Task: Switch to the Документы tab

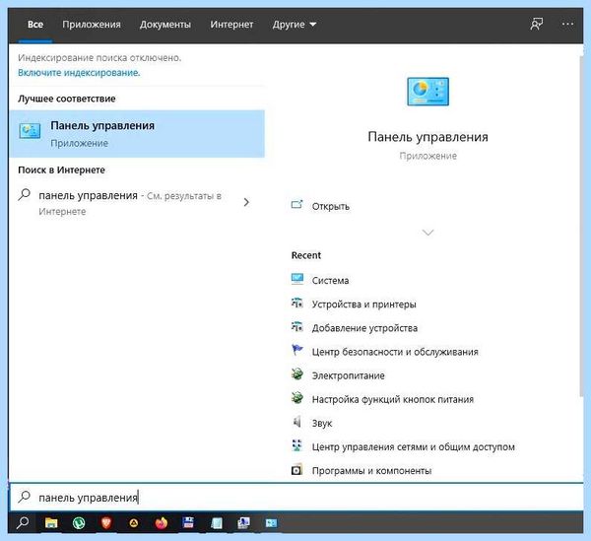Action: 165,25
